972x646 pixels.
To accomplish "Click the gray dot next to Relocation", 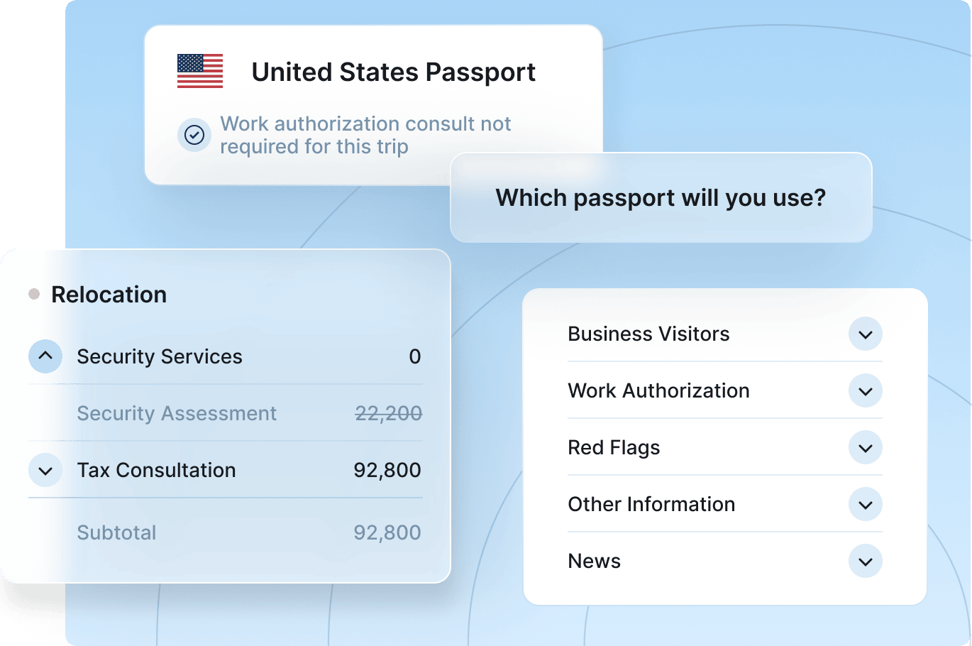I will 34,294.
